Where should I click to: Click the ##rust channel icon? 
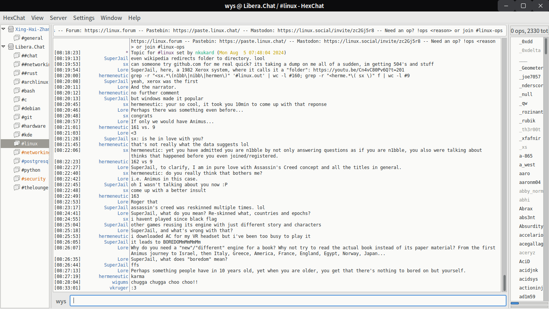[16, 73]
